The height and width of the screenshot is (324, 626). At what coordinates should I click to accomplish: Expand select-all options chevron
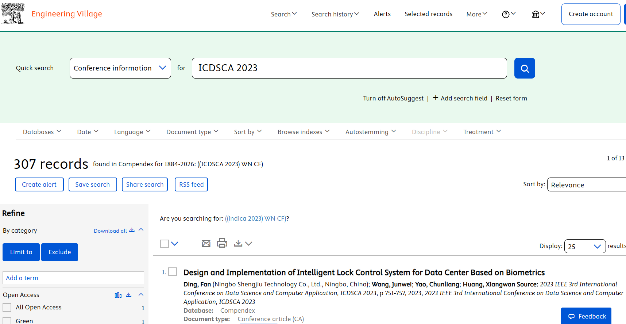click(175, 244)
